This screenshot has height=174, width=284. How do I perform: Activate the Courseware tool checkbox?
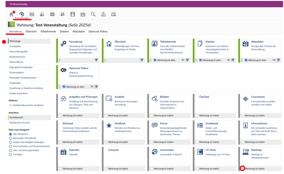click(243, 115)
